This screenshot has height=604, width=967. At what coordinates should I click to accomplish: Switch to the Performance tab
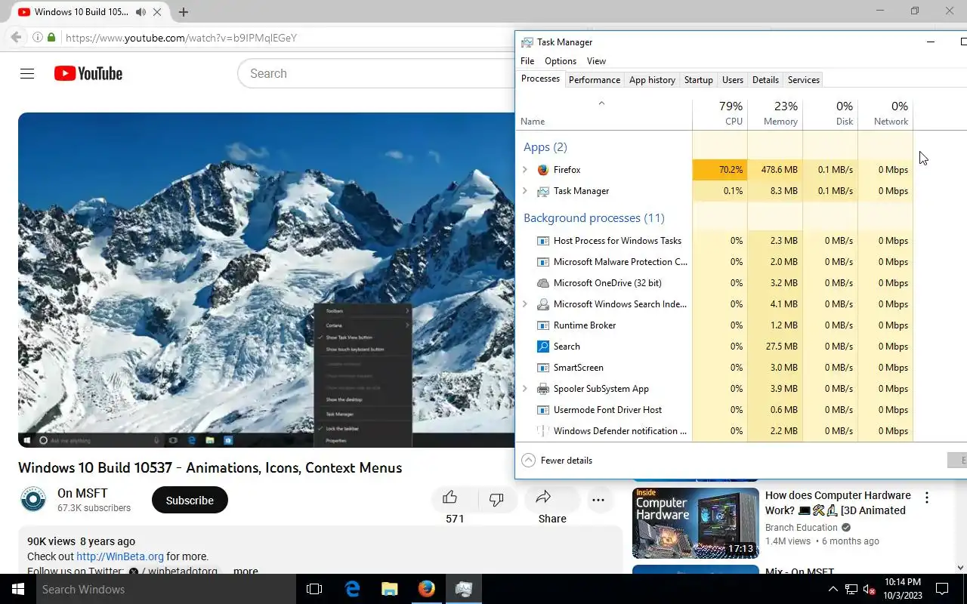point(595,80)
